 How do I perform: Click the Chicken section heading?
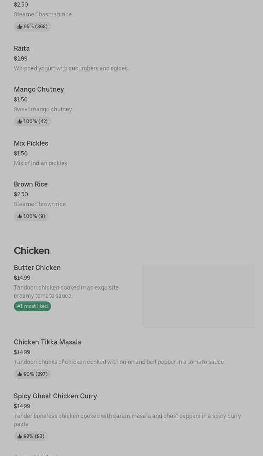31,251
